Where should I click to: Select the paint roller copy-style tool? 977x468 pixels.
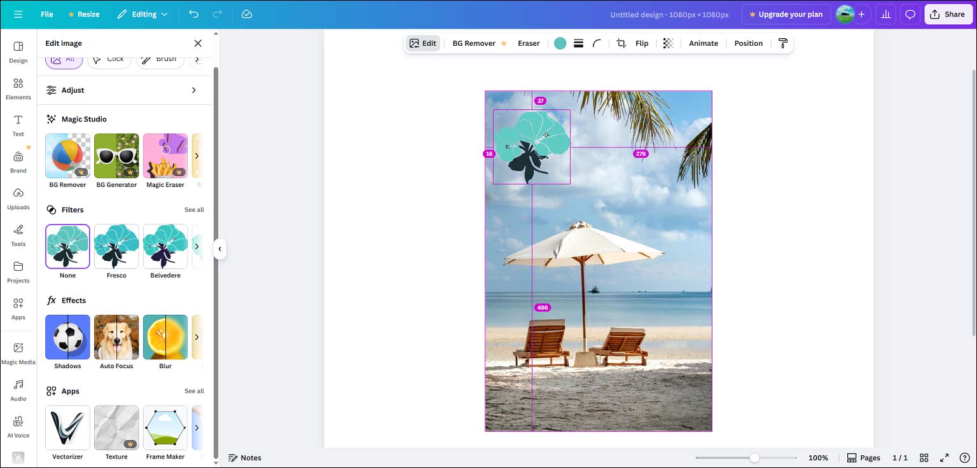783,43
